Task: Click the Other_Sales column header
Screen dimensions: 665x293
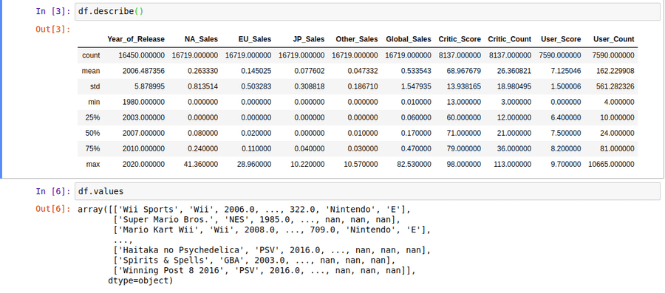Action: (357, 39)
